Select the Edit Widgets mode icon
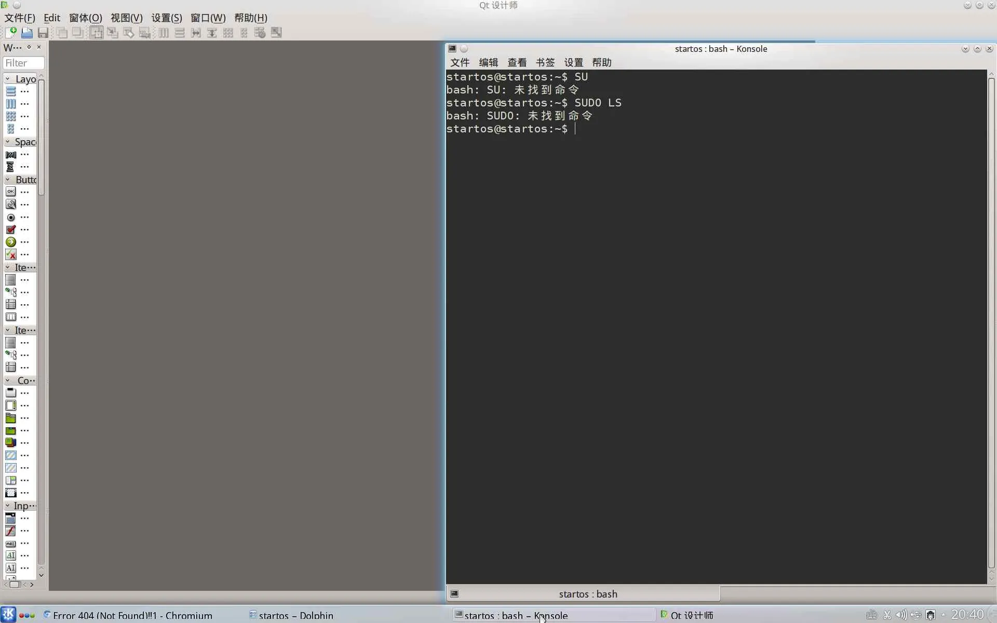This screenshot has width=997, height=623. (97, 33)
